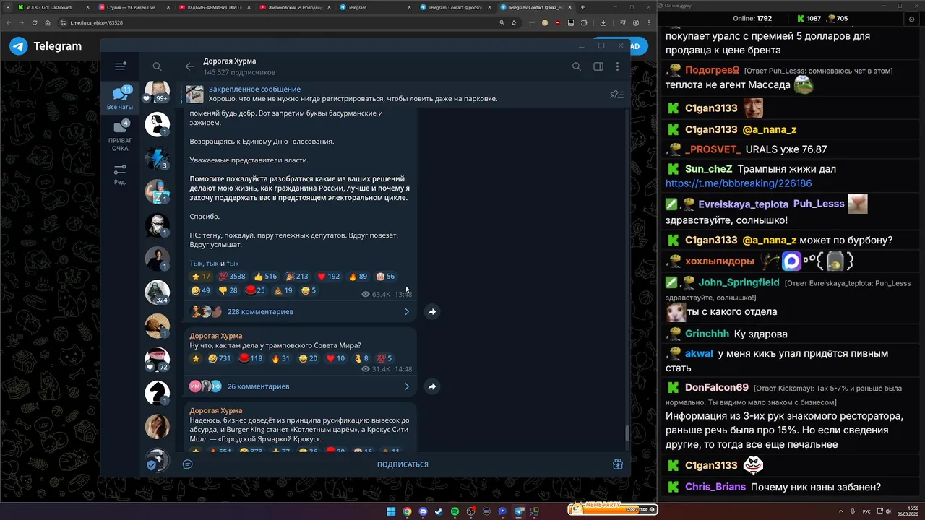Share the post with 228 комментариев
The image size is (925, 520).
point(431,311)
